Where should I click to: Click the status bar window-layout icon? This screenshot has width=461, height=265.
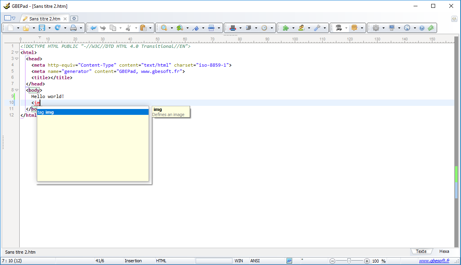(x=289, y=261)
